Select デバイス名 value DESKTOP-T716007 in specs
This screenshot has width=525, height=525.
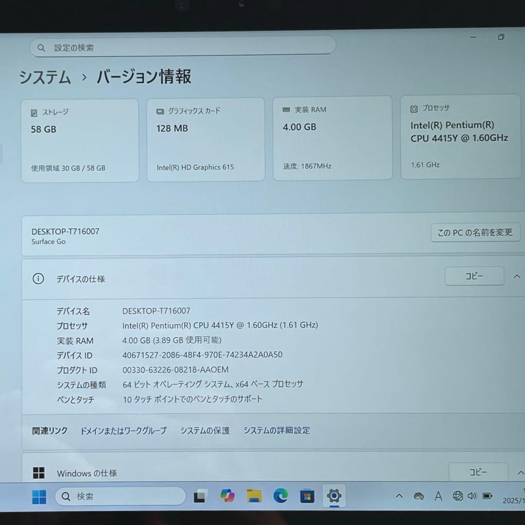[x=156, y=311]
